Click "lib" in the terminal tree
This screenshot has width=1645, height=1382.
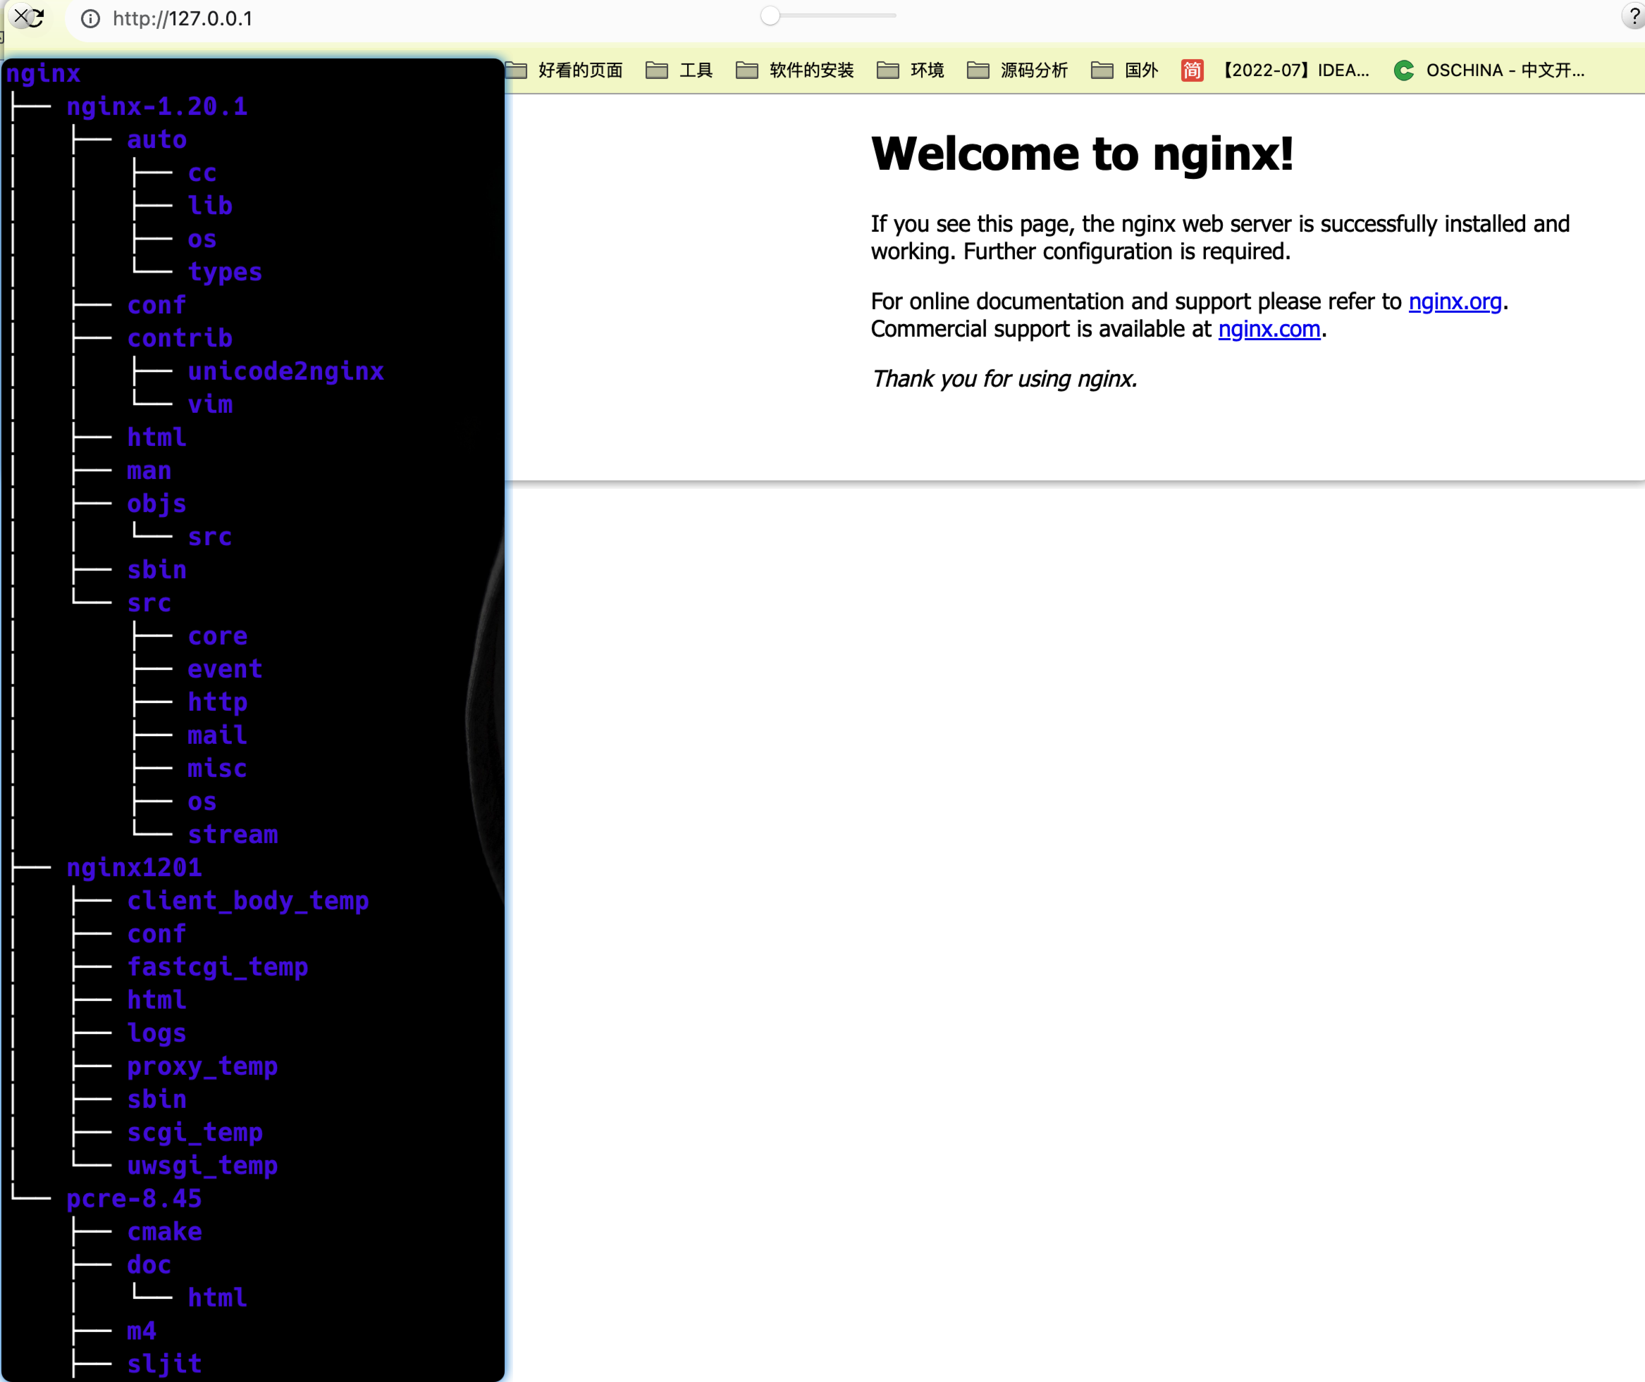[210, 205]
